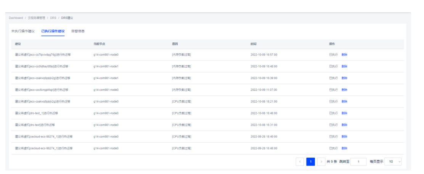
Task: Click time 2022-10-08 18:21:00
Action: pos(263,101)
